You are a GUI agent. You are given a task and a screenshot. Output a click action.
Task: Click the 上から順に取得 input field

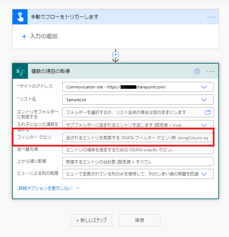[137, 162]
